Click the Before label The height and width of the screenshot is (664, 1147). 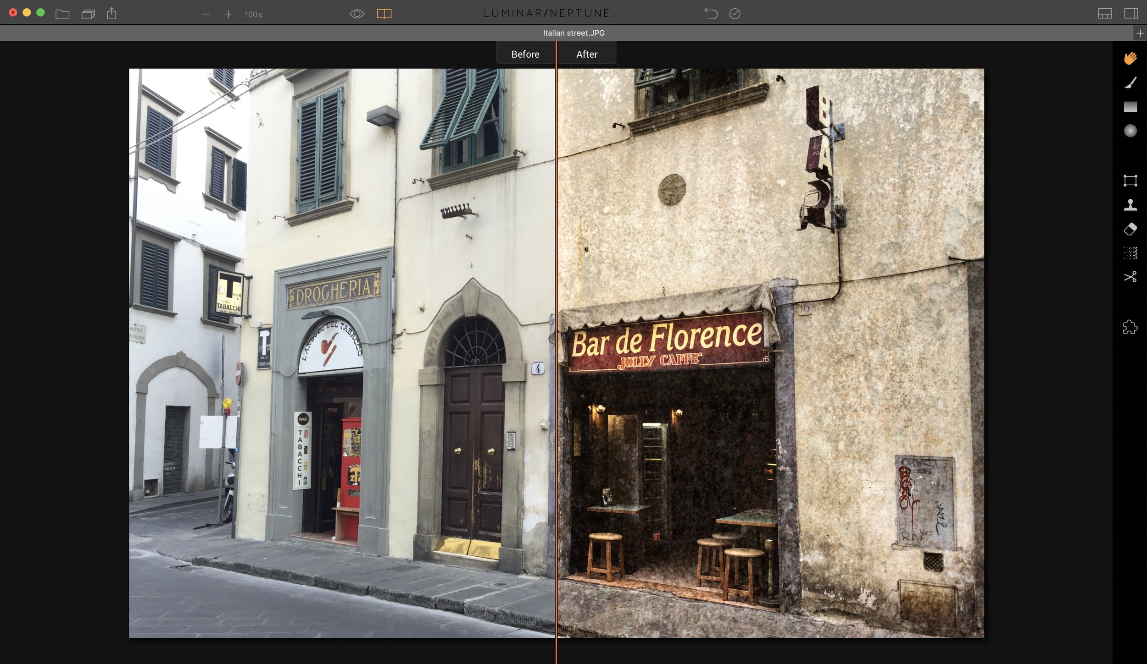coord(525,54)
